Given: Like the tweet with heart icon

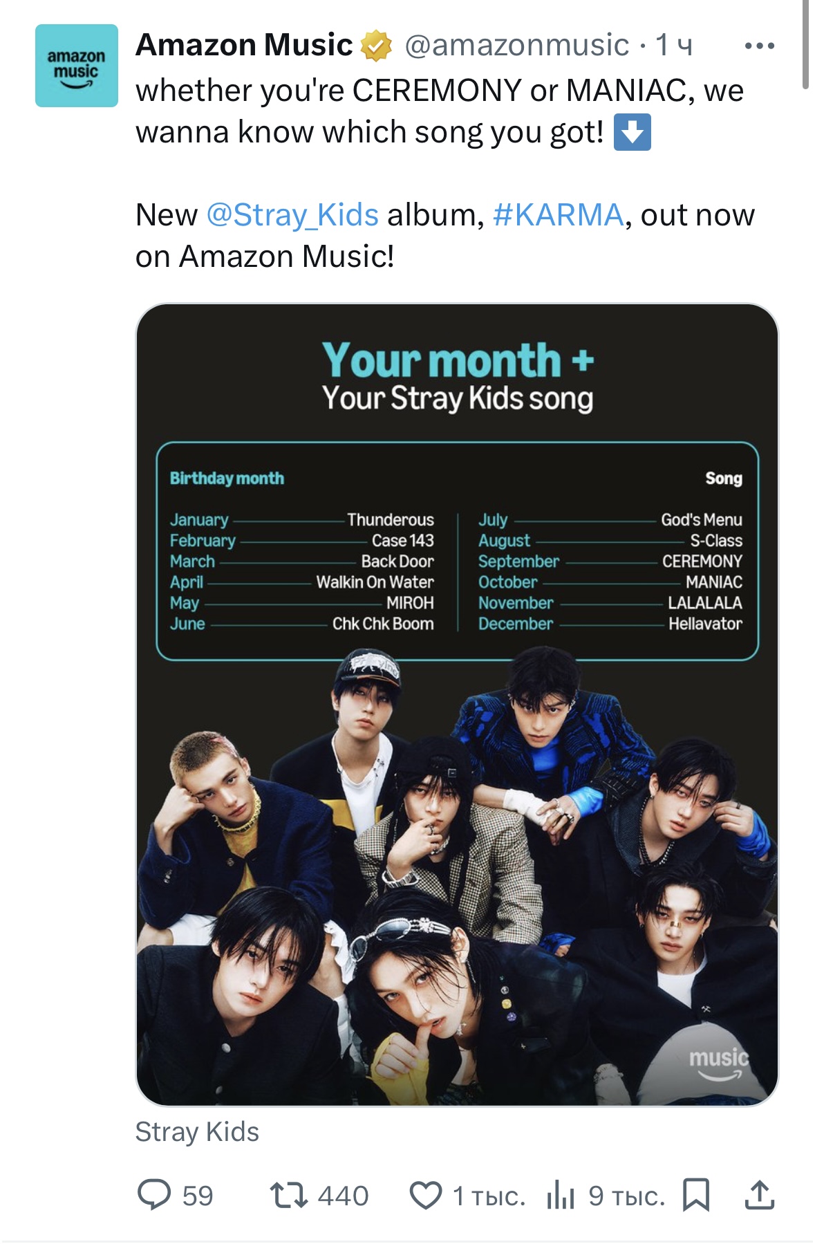Looking at the screenshot, I should [426, 1195].
